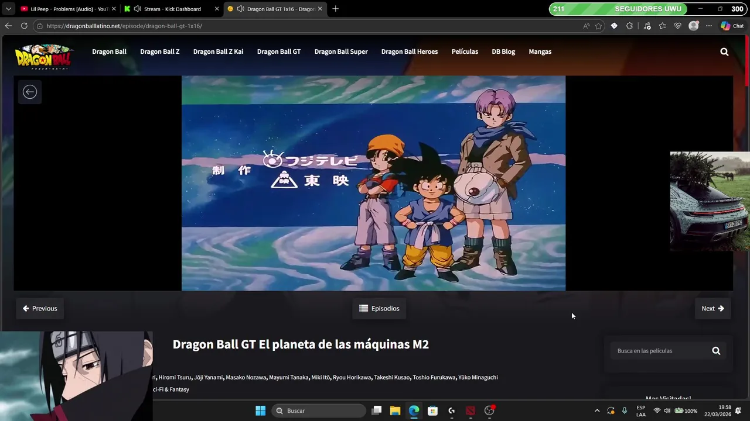Click cast link Hiromi Tsuru
This screenshot has height=421, width=750.
(175, 377)
